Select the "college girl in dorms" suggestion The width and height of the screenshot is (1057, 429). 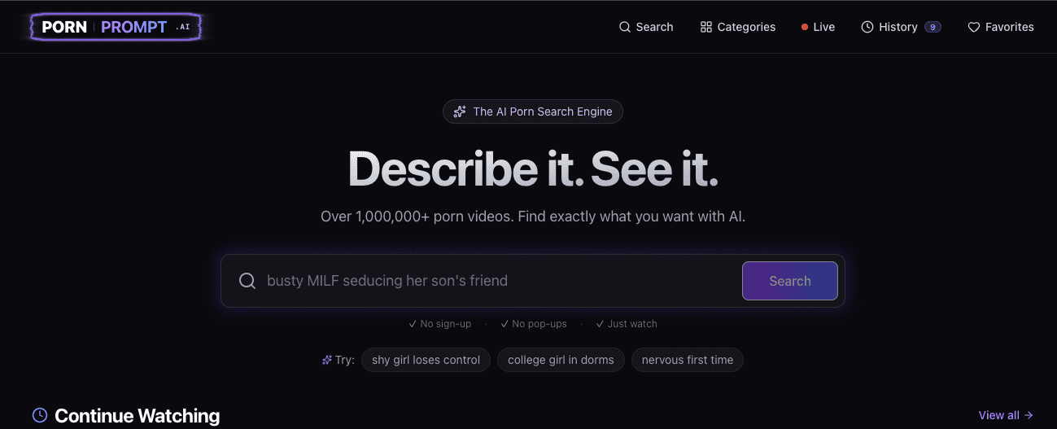561,360
